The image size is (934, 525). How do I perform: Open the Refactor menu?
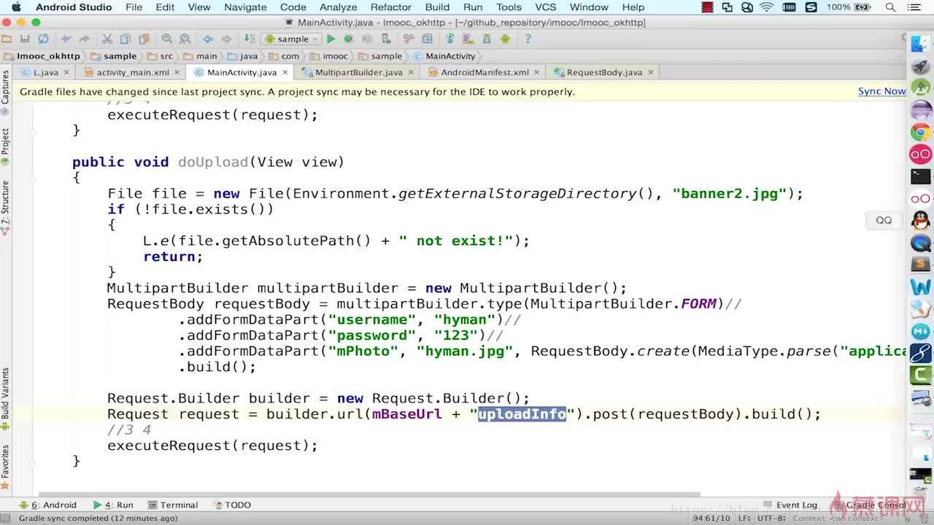391,7
